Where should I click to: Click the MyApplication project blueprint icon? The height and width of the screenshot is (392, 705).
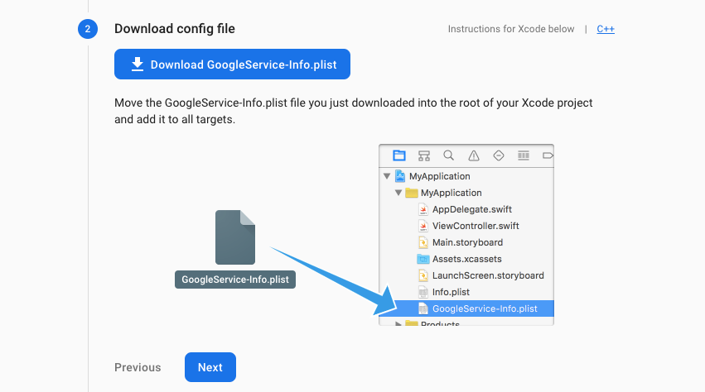(399, 176)
